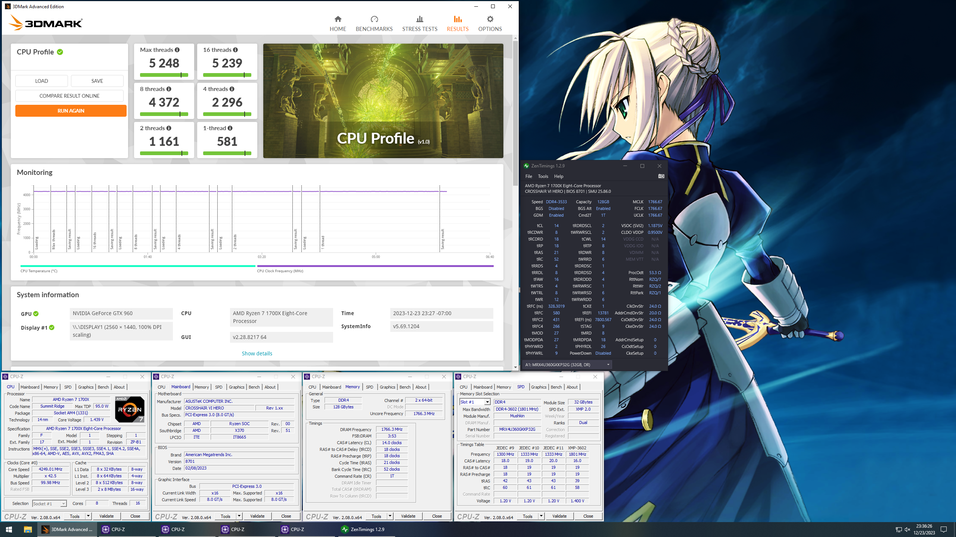Click the SAVE button
The image size is (956, 537).
(x=97, y=81)
